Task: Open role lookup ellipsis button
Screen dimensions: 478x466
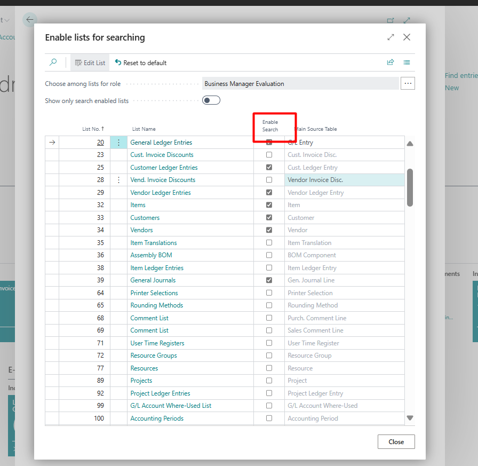Action: click(408, 83)
